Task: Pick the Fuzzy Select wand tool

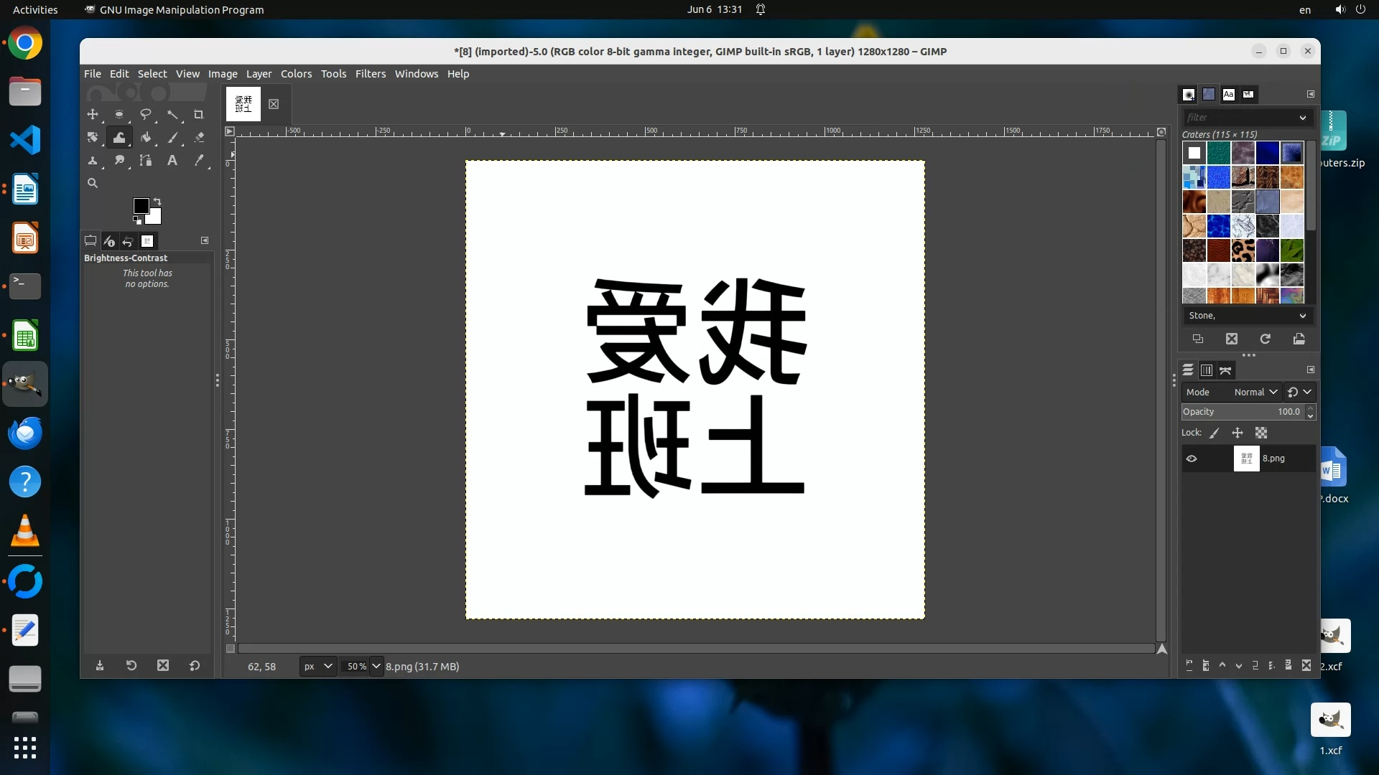Action: click(172, 115)
